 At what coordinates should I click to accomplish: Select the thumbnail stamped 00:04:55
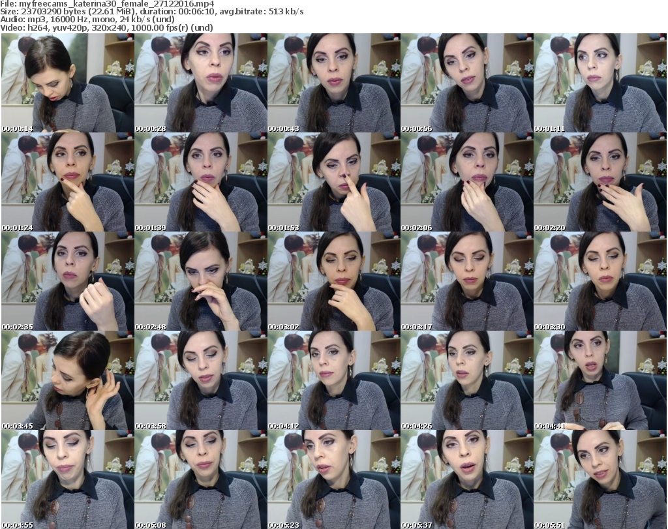click(67, 479)
